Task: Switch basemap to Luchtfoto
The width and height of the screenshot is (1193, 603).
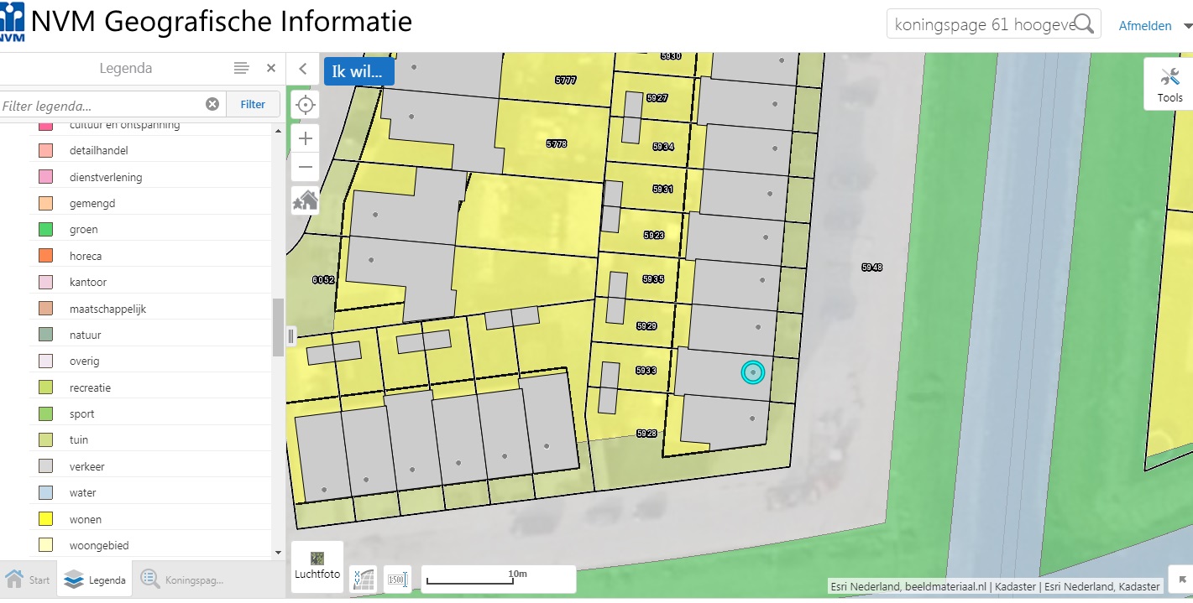Action: tap(317, 566)
